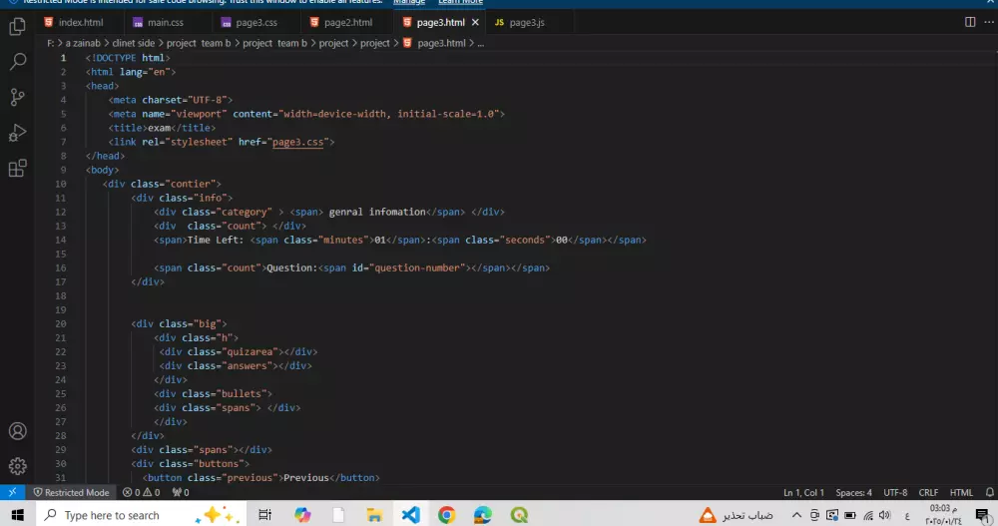This screenshot has width=998, height=526.
Task: Open the Run and Debug view
Action: [x=17, y=133]
